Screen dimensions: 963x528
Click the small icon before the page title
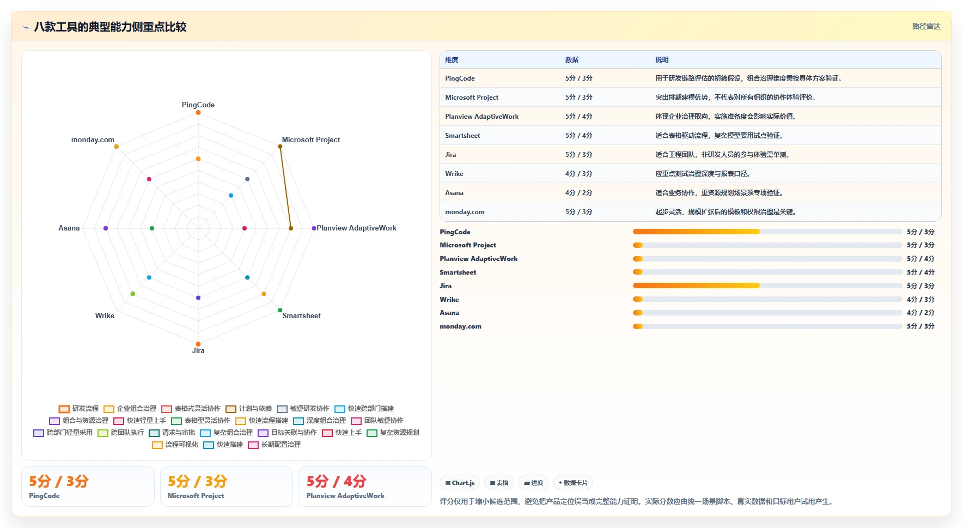coord(26,27)
